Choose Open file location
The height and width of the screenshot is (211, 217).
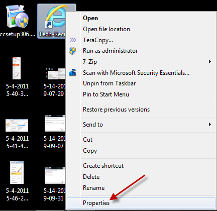point(106,29)
